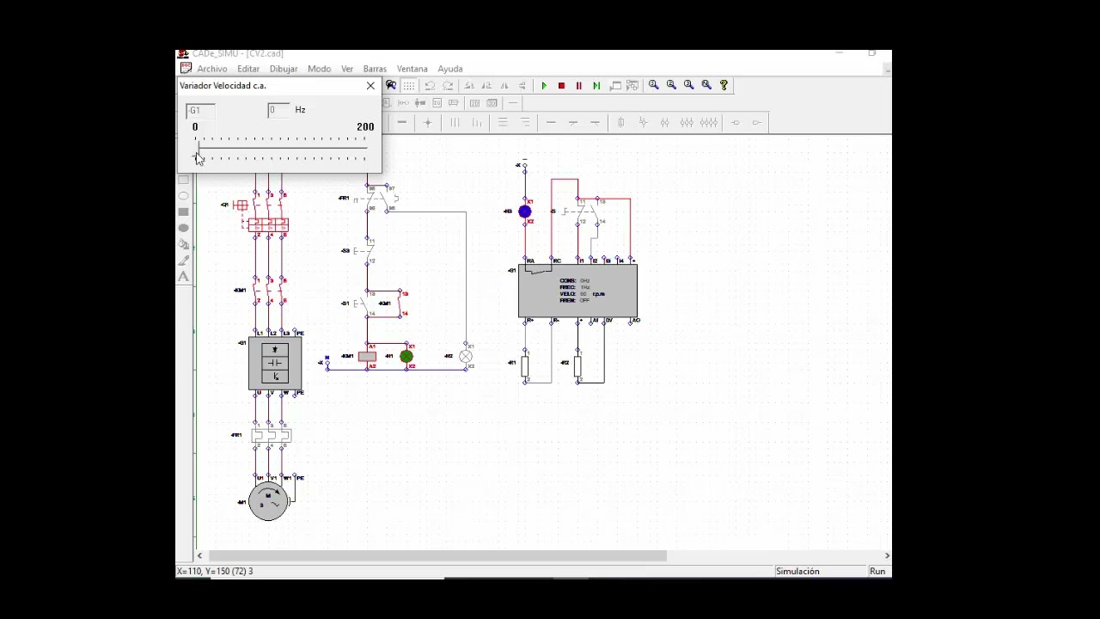Click zoom magnifier number 3 icon
This screenshot has height=619, width=1100.
[688, 85]
